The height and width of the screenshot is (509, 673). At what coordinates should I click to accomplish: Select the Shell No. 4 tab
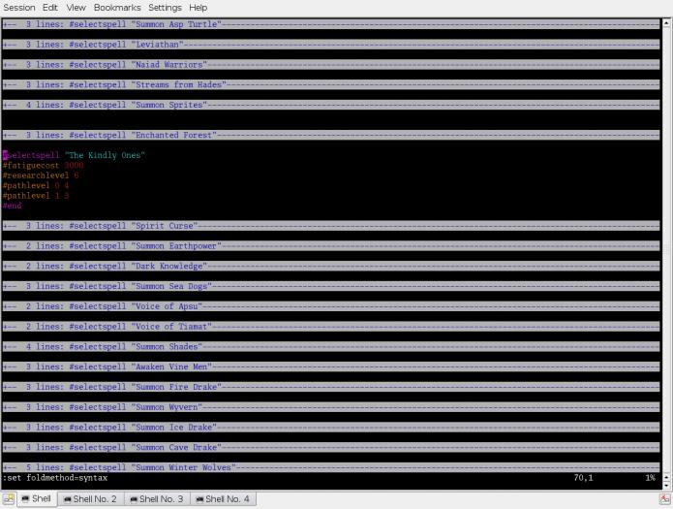(x=223, y=499)
